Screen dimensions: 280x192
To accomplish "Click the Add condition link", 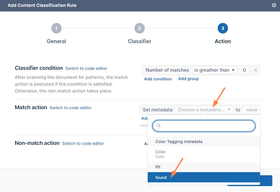I will (158, 79).
